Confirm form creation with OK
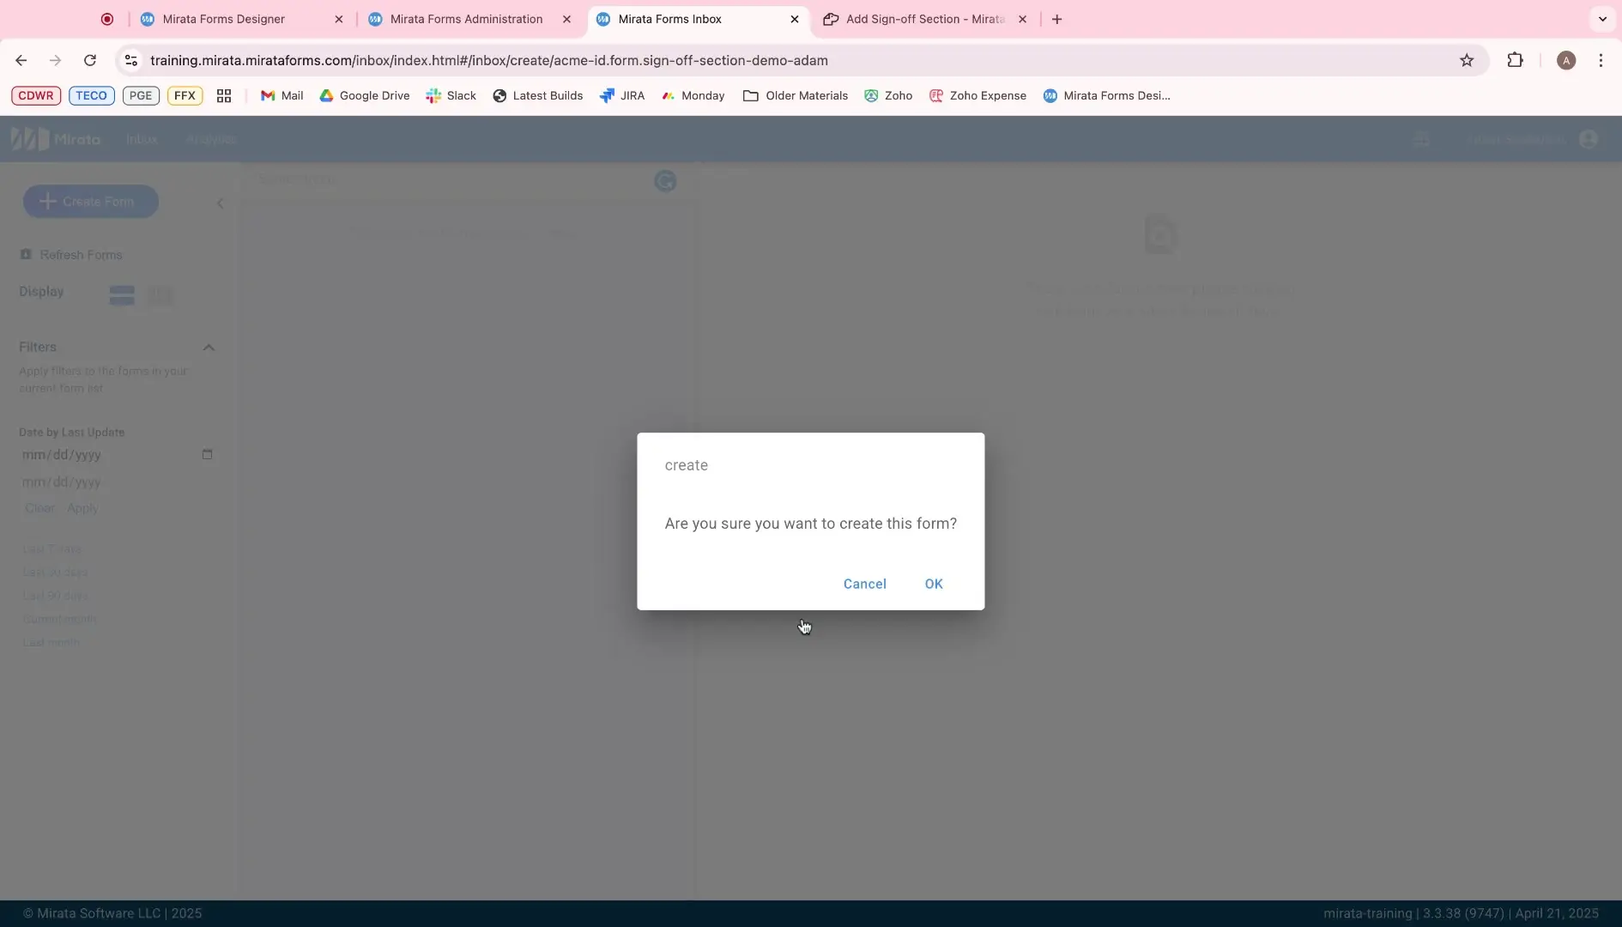Image resolution: width=1622 pixels, height=927 pixels. coord(934,584)
